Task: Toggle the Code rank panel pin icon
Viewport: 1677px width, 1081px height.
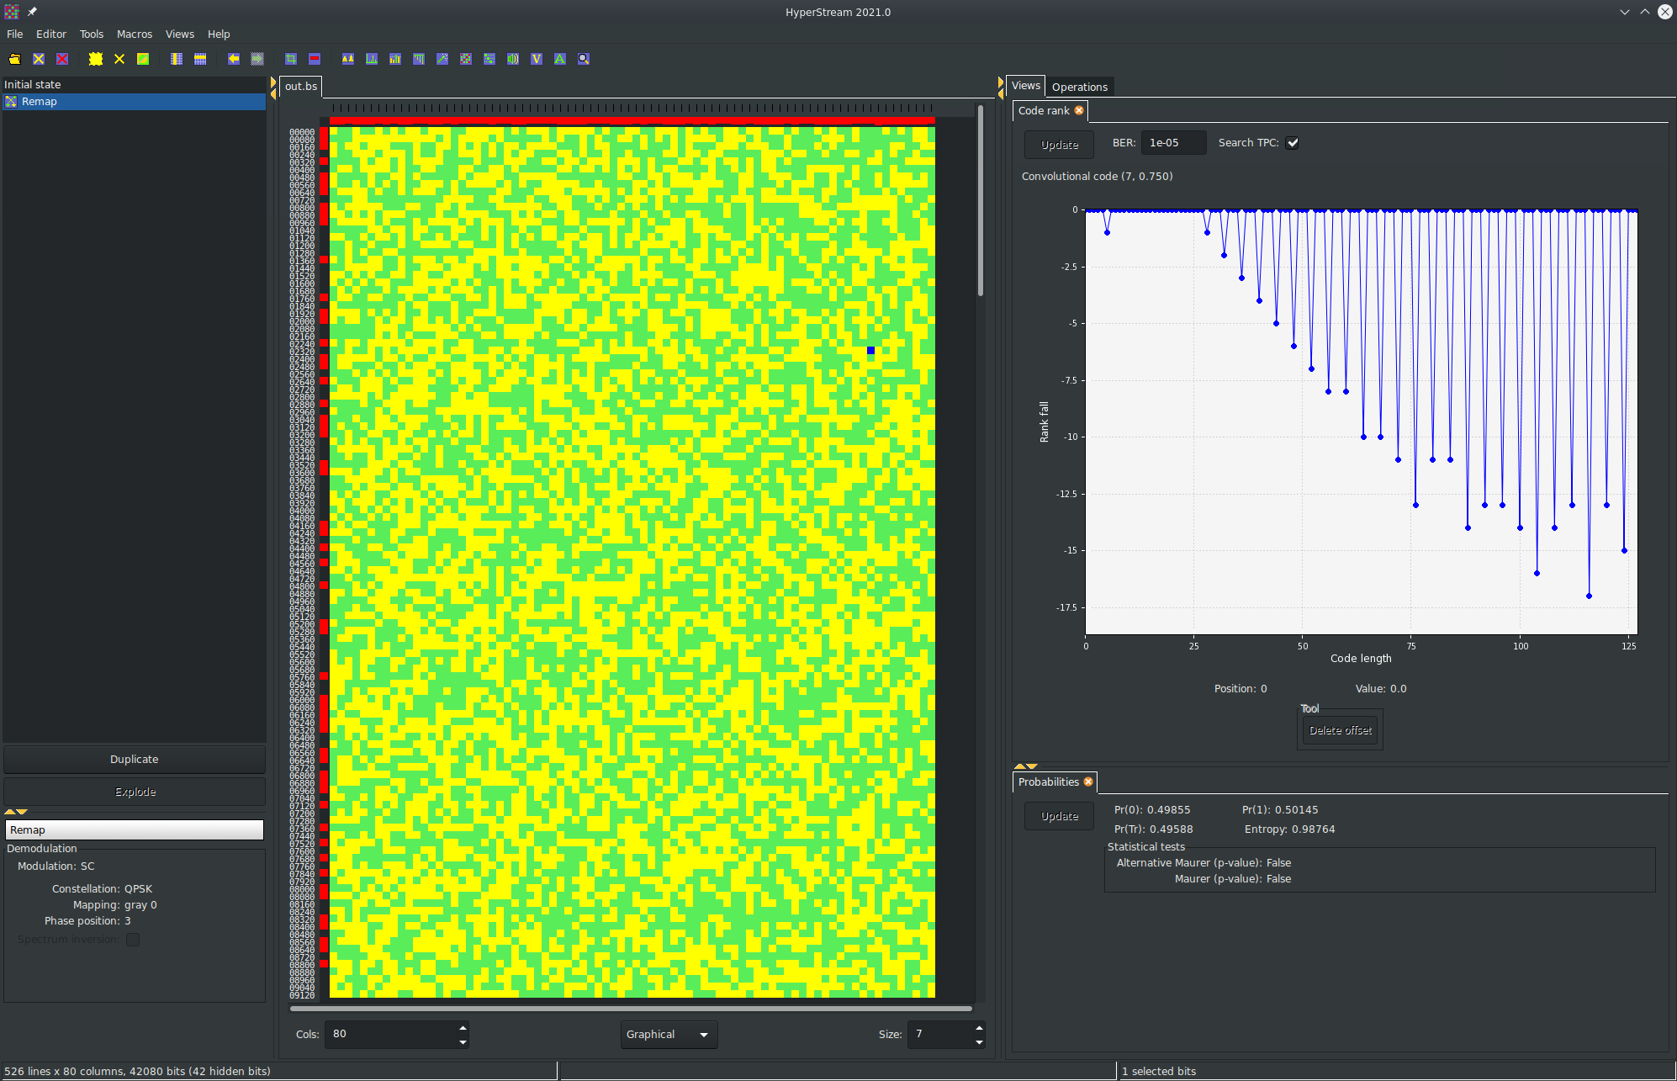Action: (1081, 110)
